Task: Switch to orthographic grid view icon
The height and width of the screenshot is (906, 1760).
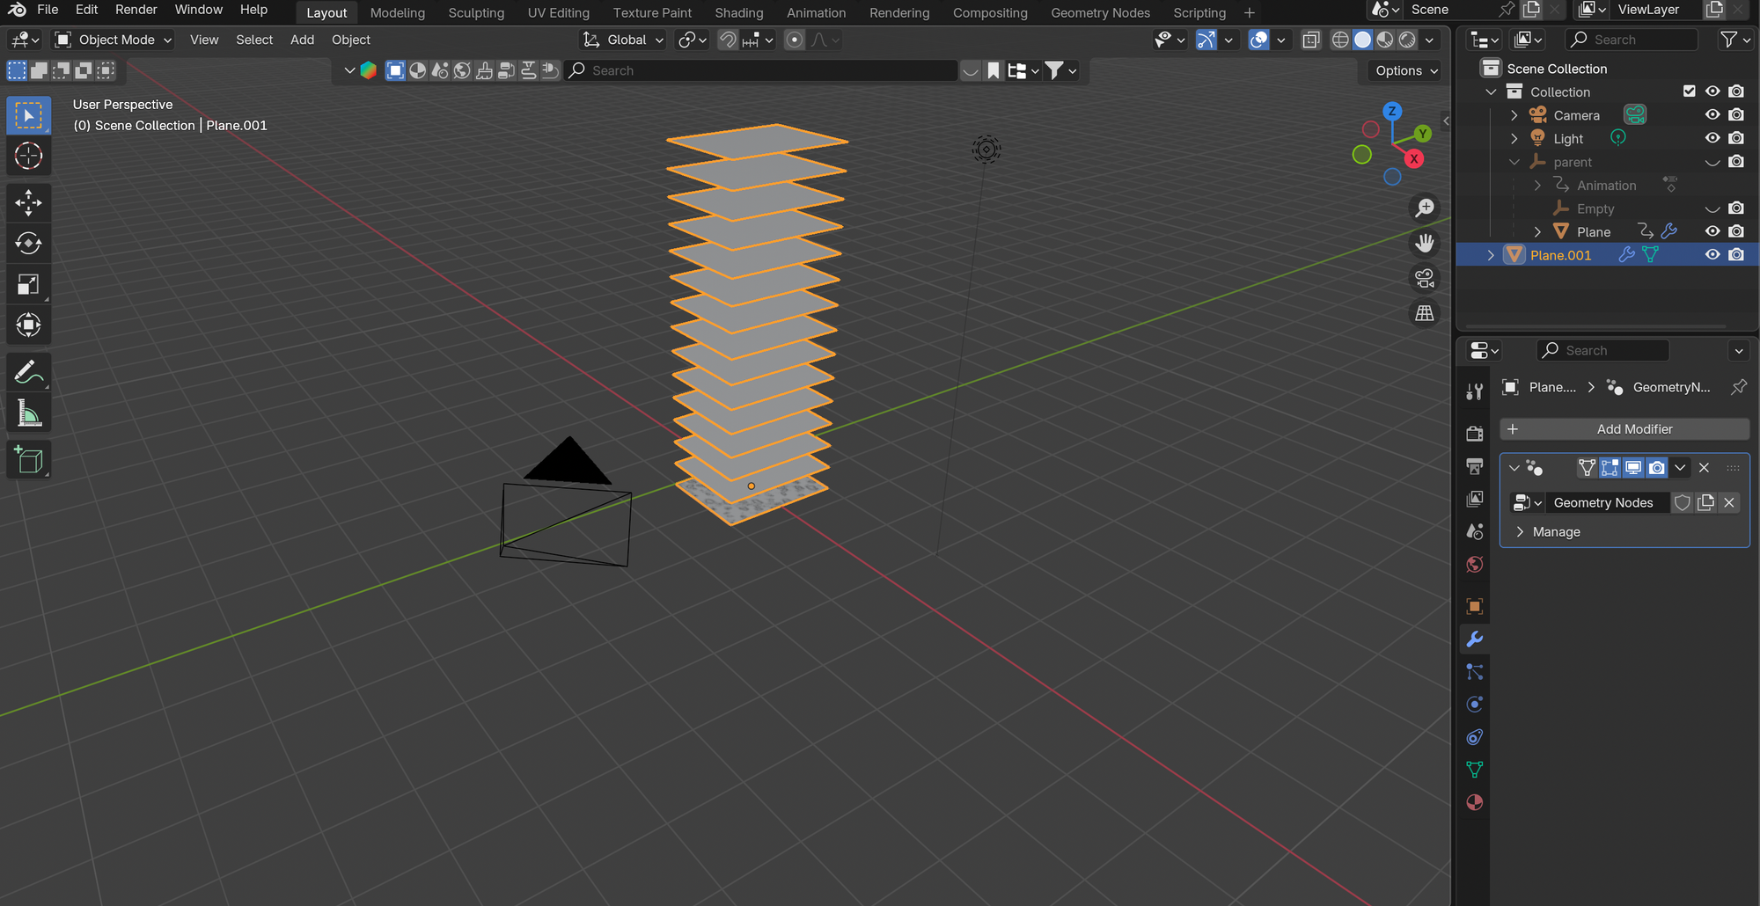Action: point(1424,313)
